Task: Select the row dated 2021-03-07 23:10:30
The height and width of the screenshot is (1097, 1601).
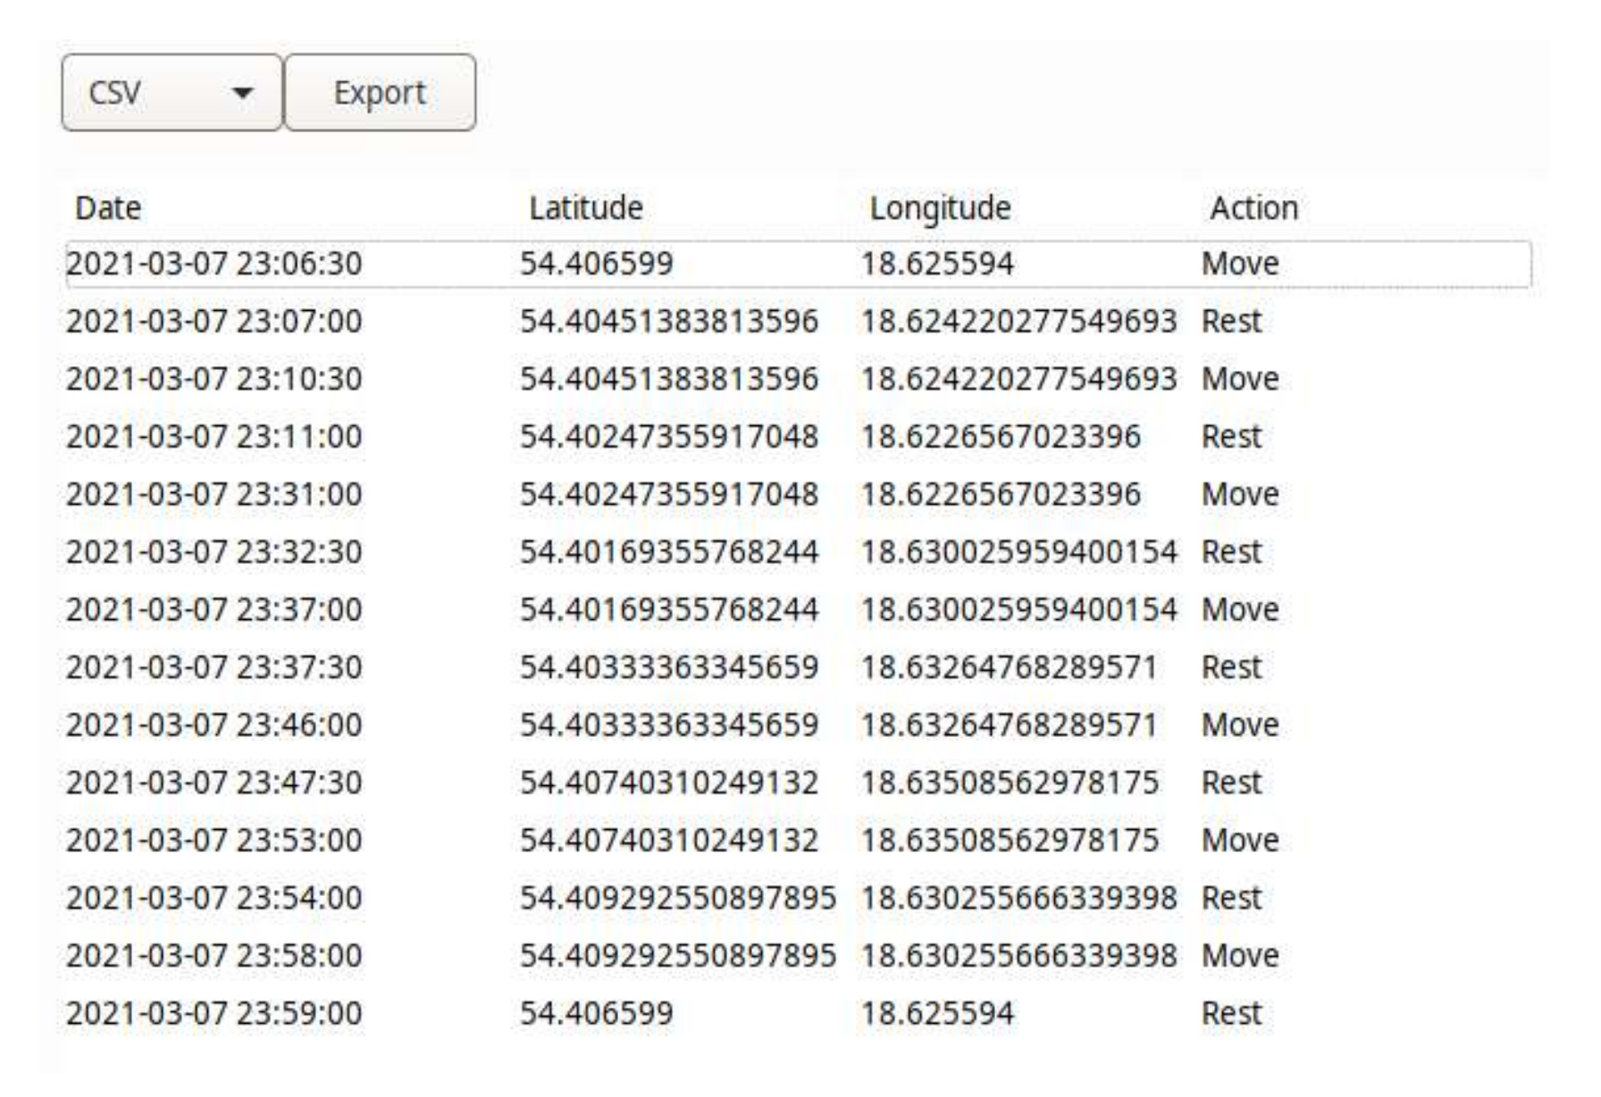Action: pos(214,380)
